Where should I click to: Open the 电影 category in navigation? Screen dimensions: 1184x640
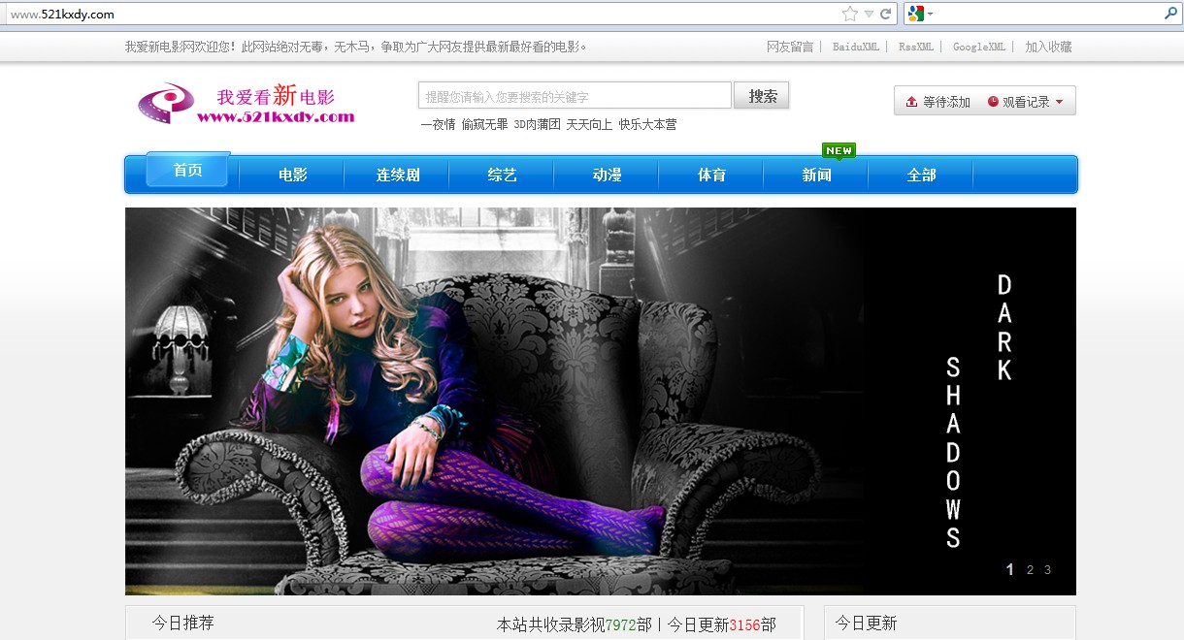[292, 175]
